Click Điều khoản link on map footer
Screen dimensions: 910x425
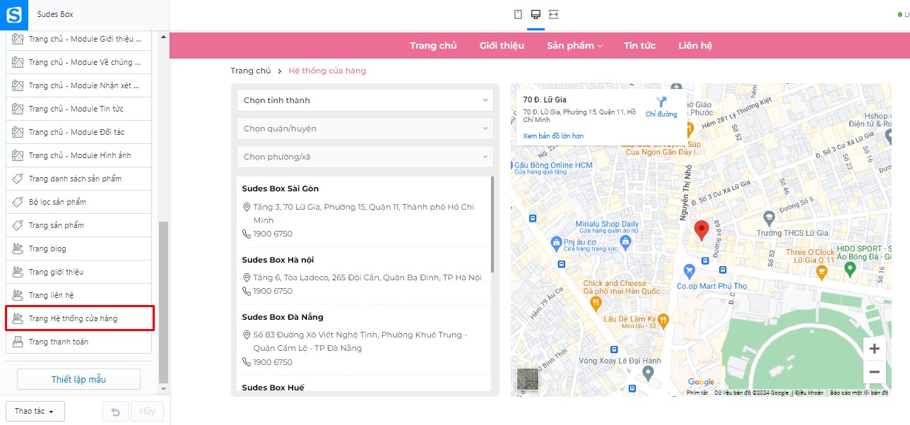[809, 393]
